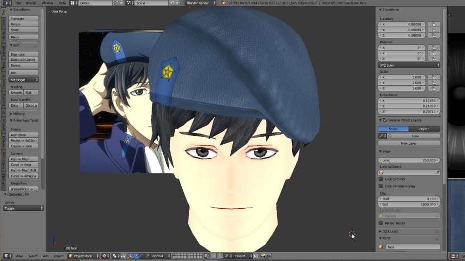Open the Set Origin dropdown
Image resolution: width=465 pixels, height=261 pixels.
(x=24, y=80)
